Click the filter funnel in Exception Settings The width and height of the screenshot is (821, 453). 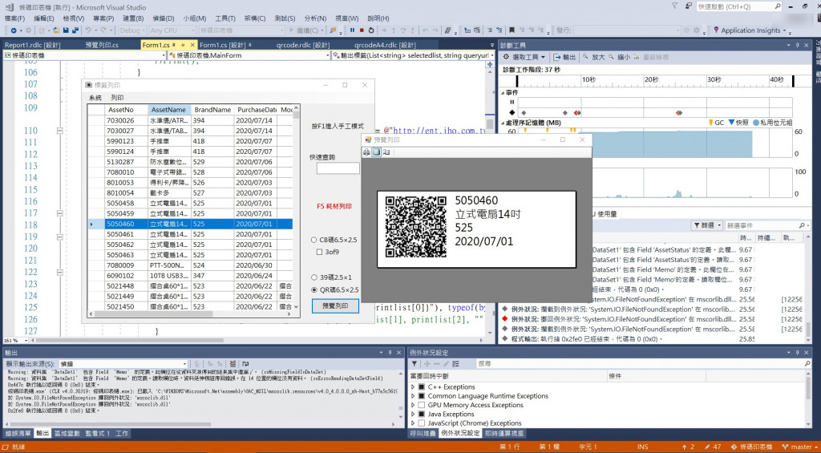[415, 363]
